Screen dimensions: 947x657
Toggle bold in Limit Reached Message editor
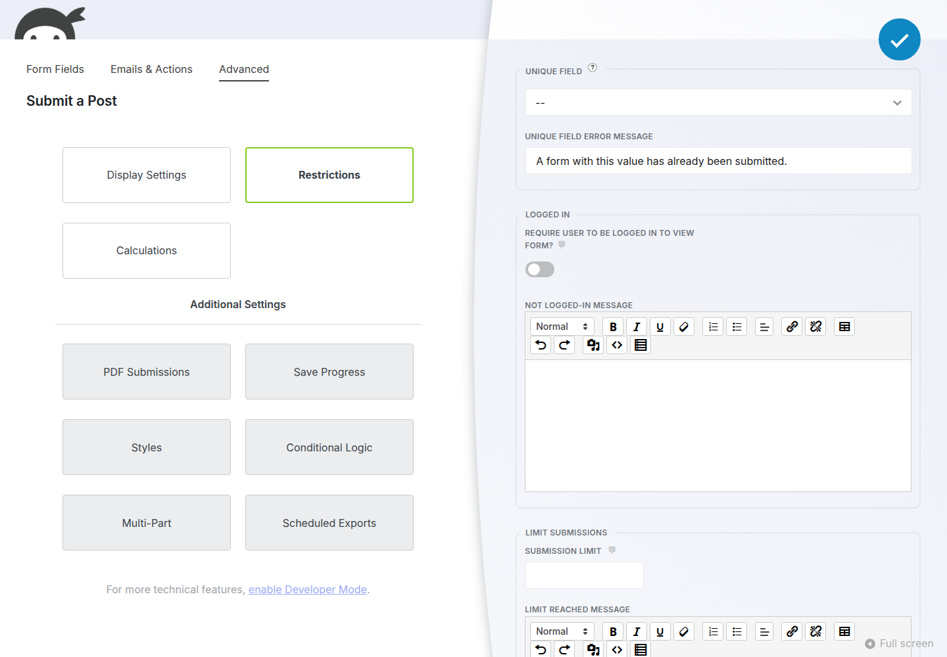click(x=613, y=631)
